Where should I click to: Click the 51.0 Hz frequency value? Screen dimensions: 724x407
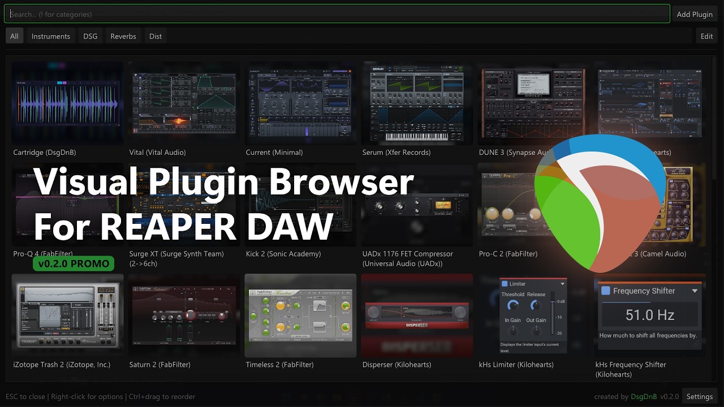[x=650, y=315]
